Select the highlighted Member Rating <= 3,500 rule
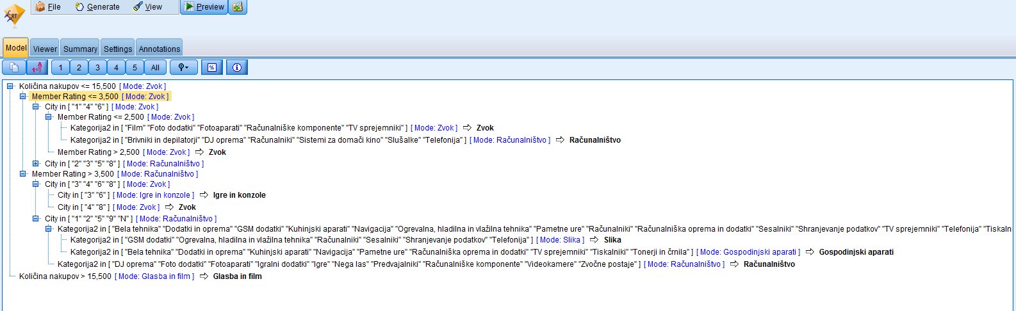 click(x=100, y=97)
